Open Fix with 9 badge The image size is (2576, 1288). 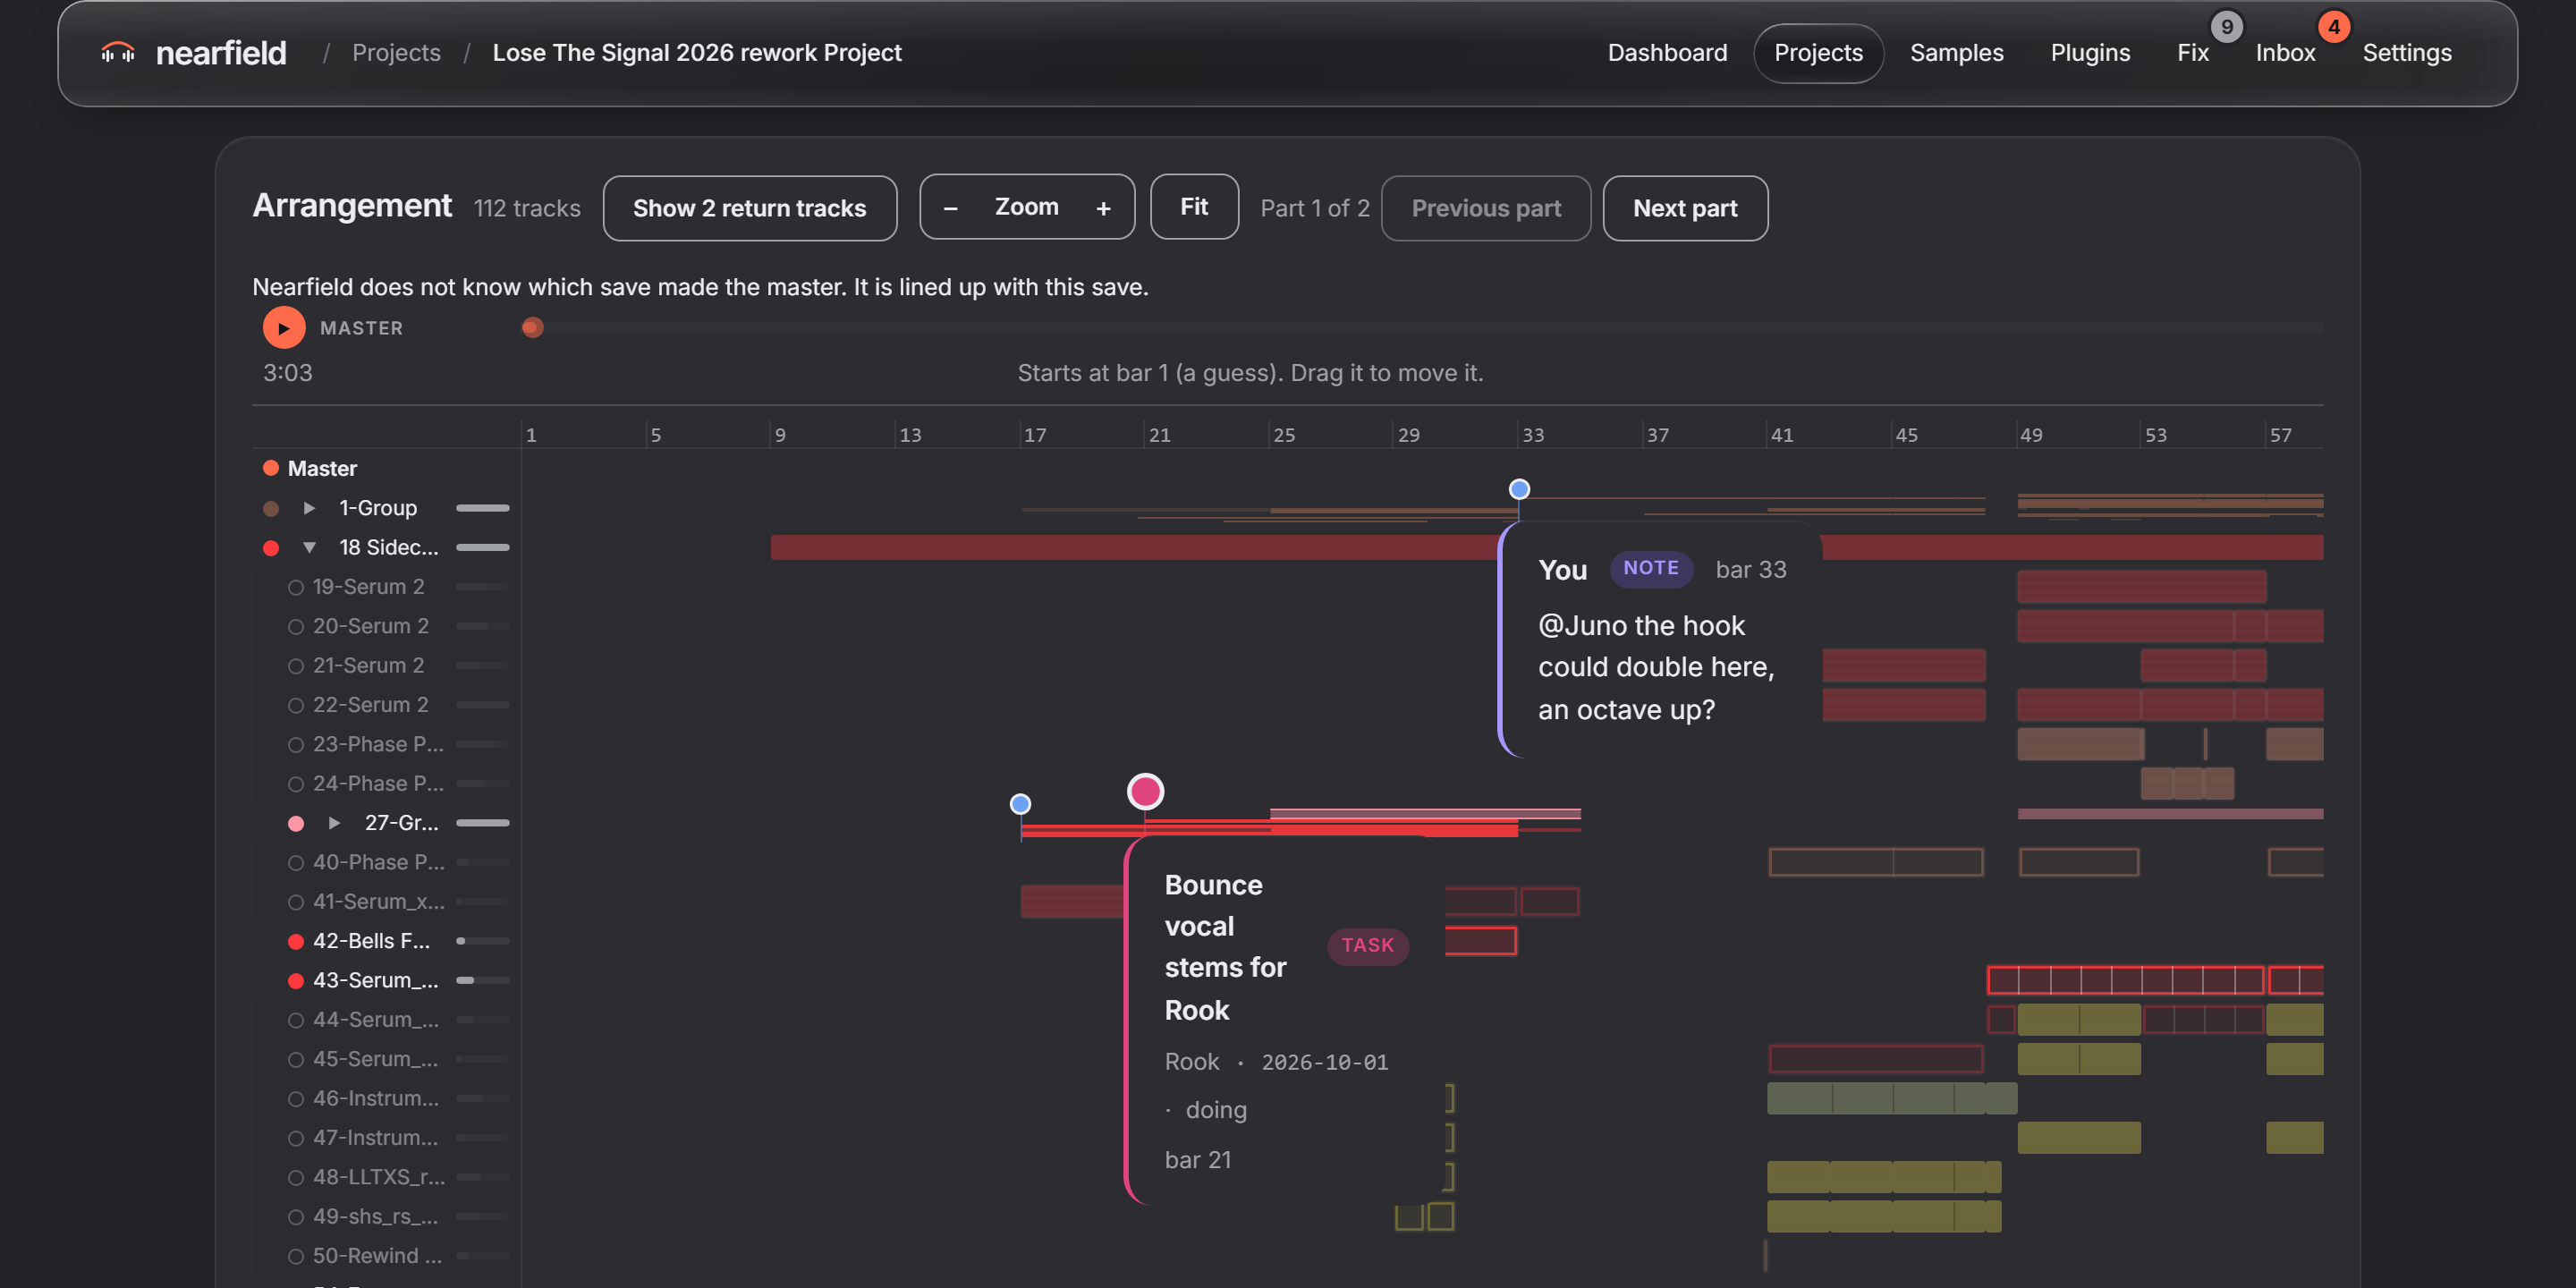coord(2193,53)
